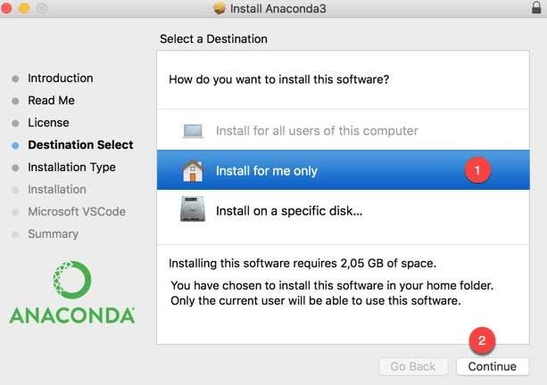
Task: Click the laptop icon for all users
Action: (193, 131)
